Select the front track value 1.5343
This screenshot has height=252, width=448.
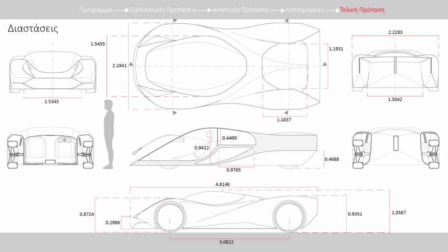coord(52,102)
